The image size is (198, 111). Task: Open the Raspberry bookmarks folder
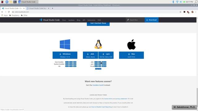[x=14, y=15]
